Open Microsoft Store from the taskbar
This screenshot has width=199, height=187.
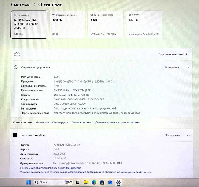tap(102, 182)
